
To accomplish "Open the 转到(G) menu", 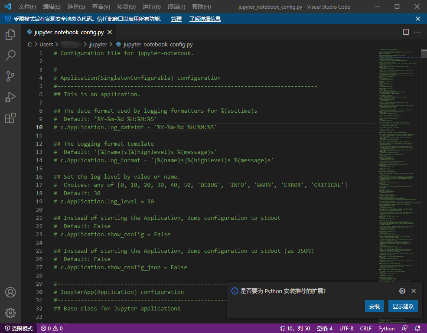I will pyautogui.click(x=126, y=7).
